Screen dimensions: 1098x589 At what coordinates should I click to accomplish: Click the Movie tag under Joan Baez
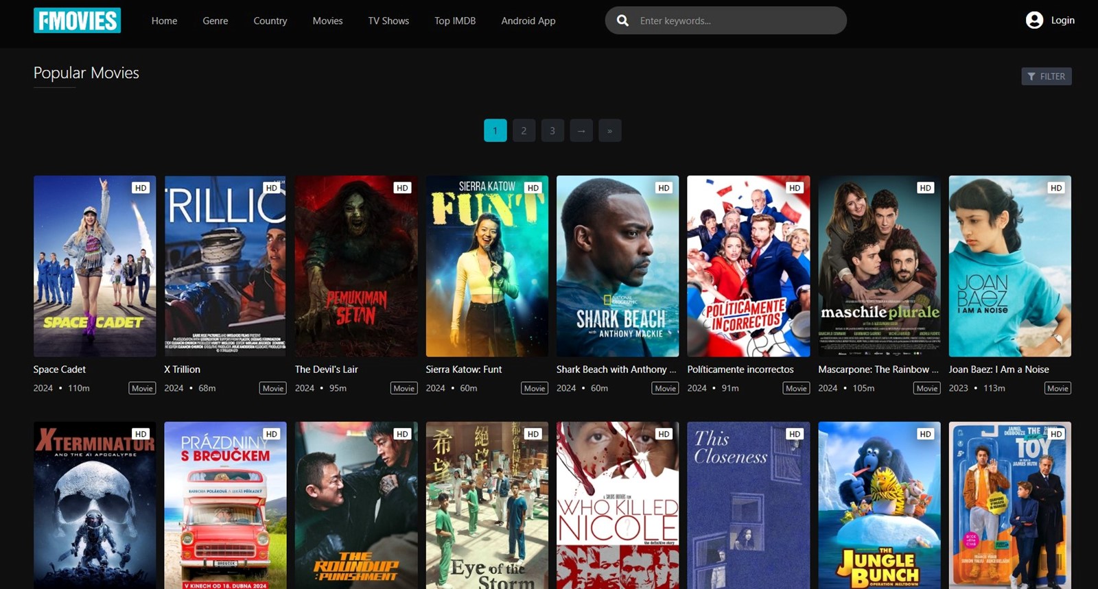[x=1058, y=388]
